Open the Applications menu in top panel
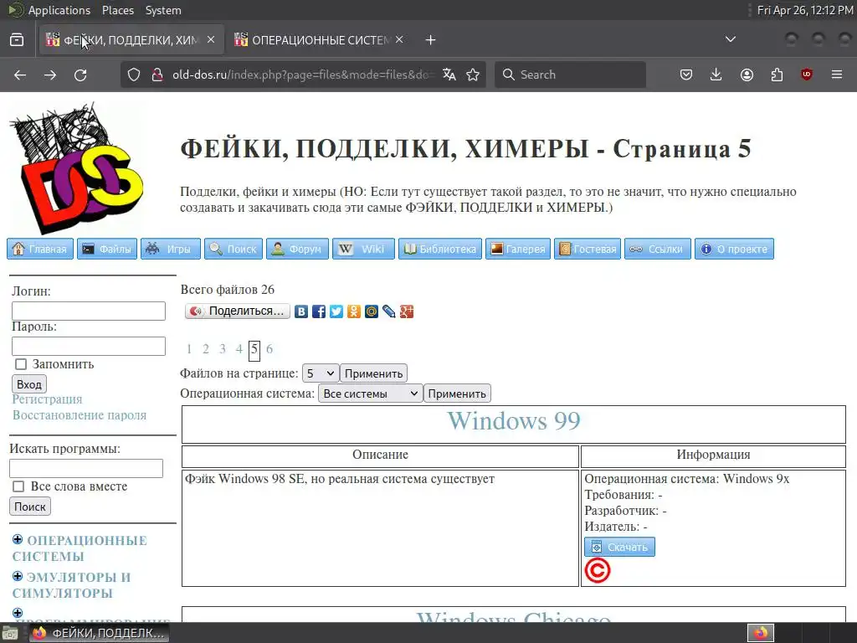 50,10
